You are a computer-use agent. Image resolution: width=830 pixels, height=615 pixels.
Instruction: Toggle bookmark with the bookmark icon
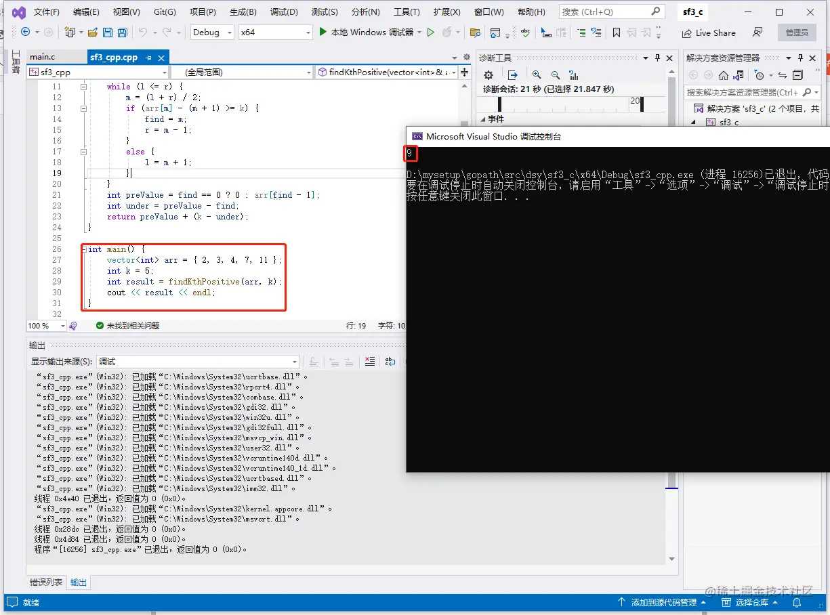[617, 33]
